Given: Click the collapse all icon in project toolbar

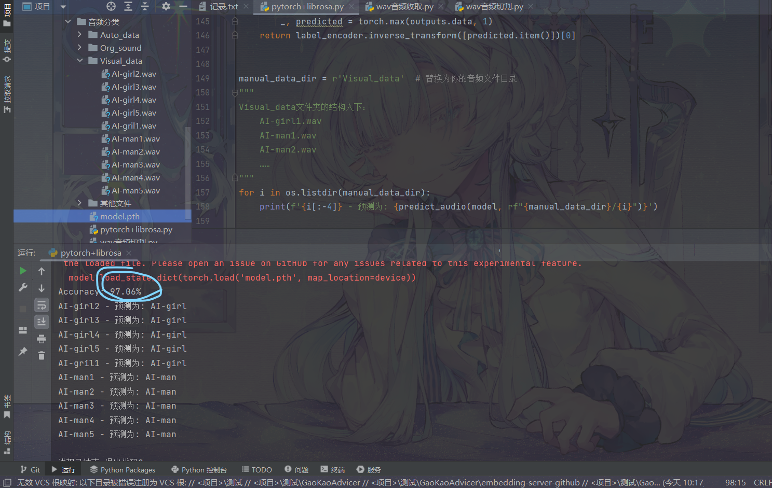Looking at the screenshot, I should (145, 6).
